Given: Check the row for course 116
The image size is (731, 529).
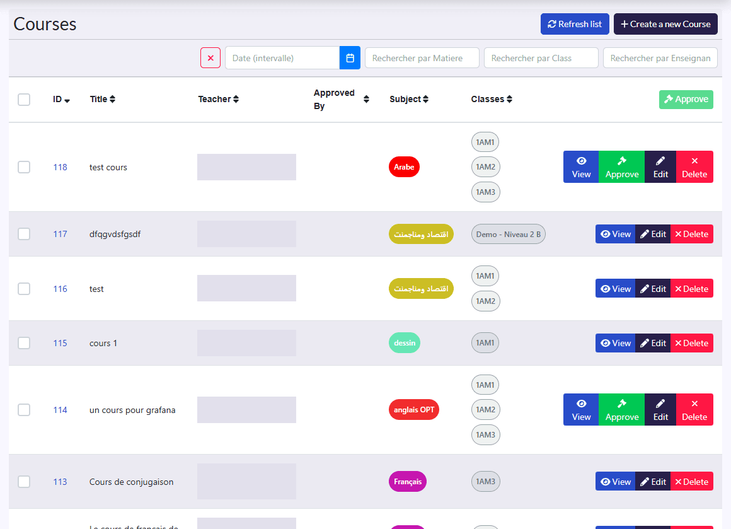Looking at the screenshot, I should coord(24,289).
